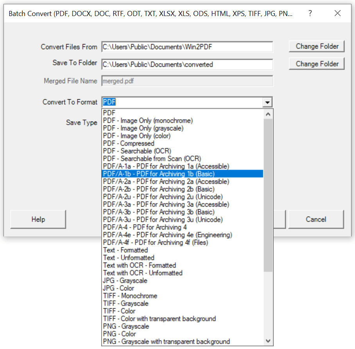
Task: Cancel the batch conversion
Action: (x=316, y=219)
